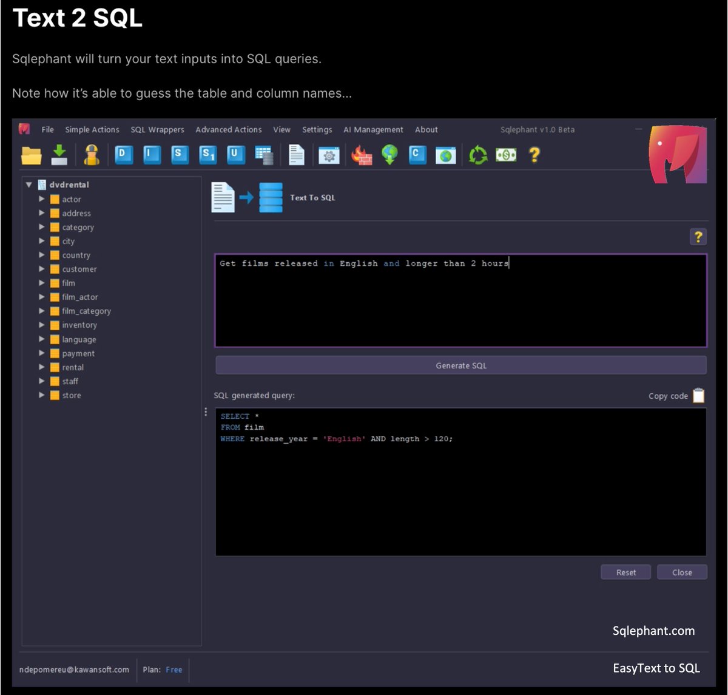
Task: Select the country table in tree
Action: point(76,255)
